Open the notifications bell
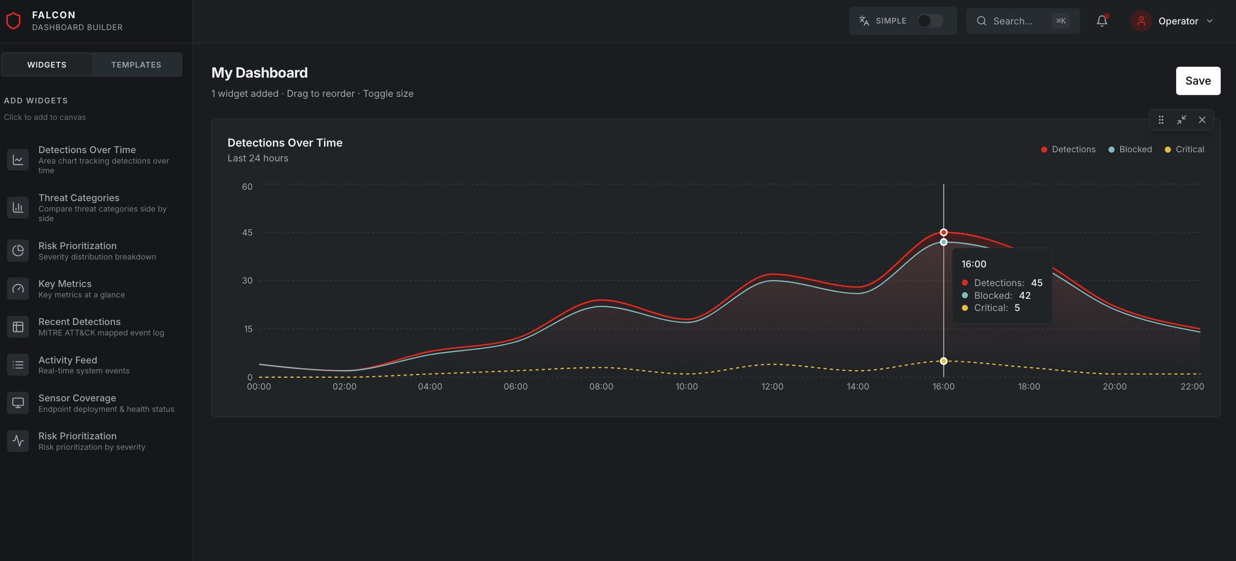1236x561 pixels. point(1102,21)
